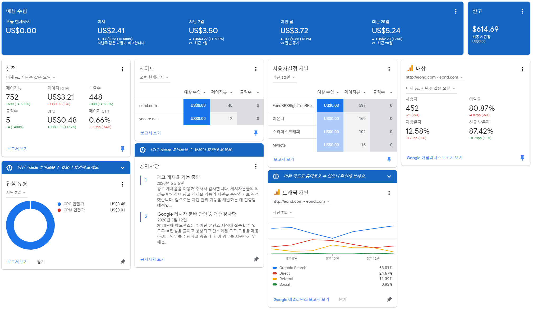This screenshot has height=310, width=533.
Task: Open Google Analytics report from 트래픽 채널 card
Action: pos(301,299)
